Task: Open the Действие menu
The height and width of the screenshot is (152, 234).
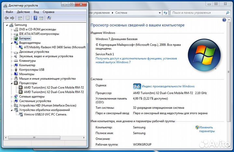Action: pos(23,12)
